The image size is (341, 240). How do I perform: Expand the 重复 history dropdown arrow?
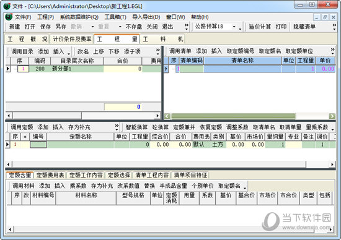[x=120, y=27]
